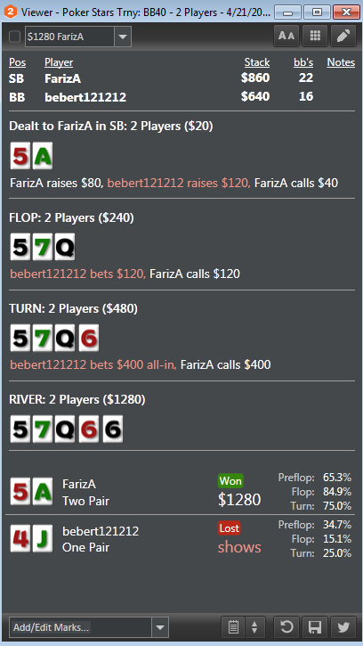Screen dimensions: 363x646
Task: Share hand via Twitter bird icon
Action: [343, 627]
